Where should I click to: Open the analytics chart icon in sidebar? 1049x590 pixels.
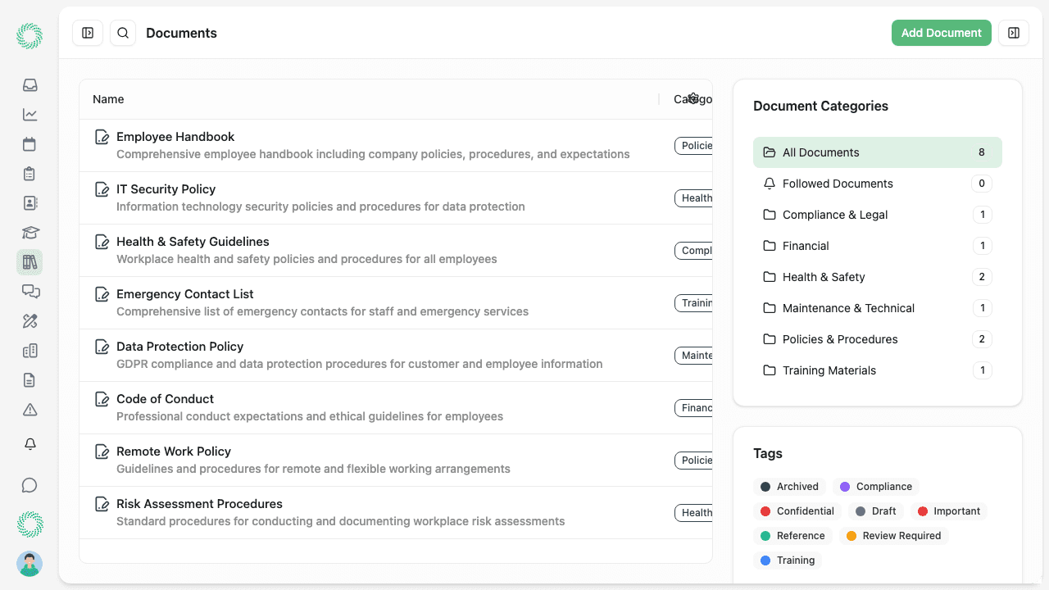pos(30,114)
